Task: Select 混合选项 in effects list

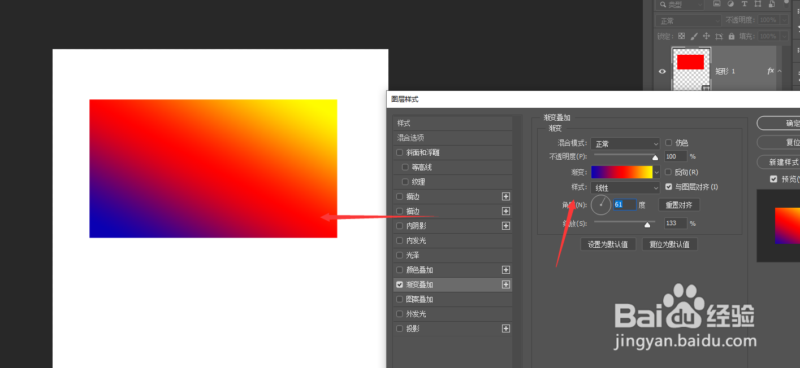Action: tap(453, 138)
